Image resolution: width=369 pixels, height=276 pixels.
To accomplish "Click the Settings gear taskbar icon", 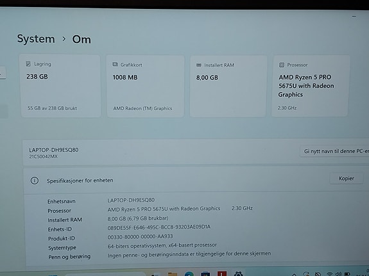I will [x=238, y=274].
